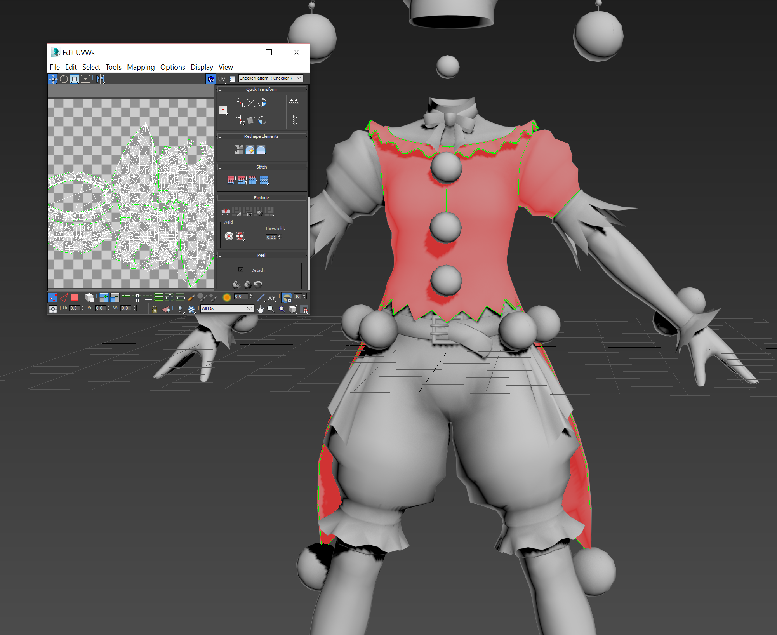Open the All IDs material dropdown
The width and height of the screenshot is (777, 635).
[228, 308]
